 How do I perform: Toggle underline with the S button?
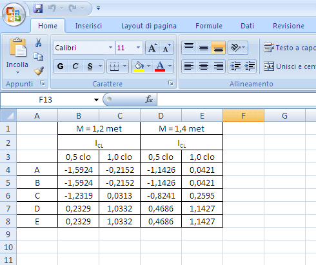point(90,66)
